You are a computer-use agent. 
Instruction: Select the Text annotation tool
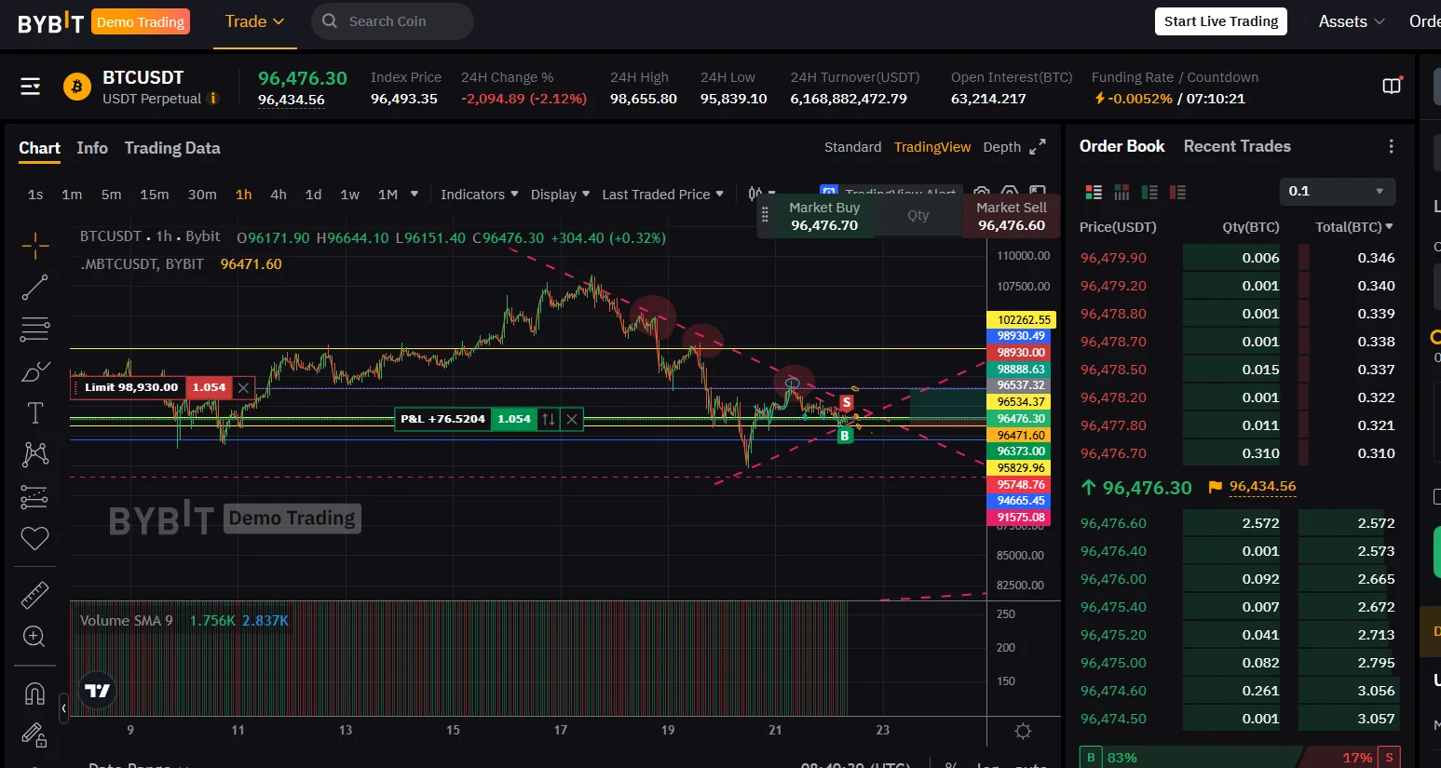[x=35, y=412]
